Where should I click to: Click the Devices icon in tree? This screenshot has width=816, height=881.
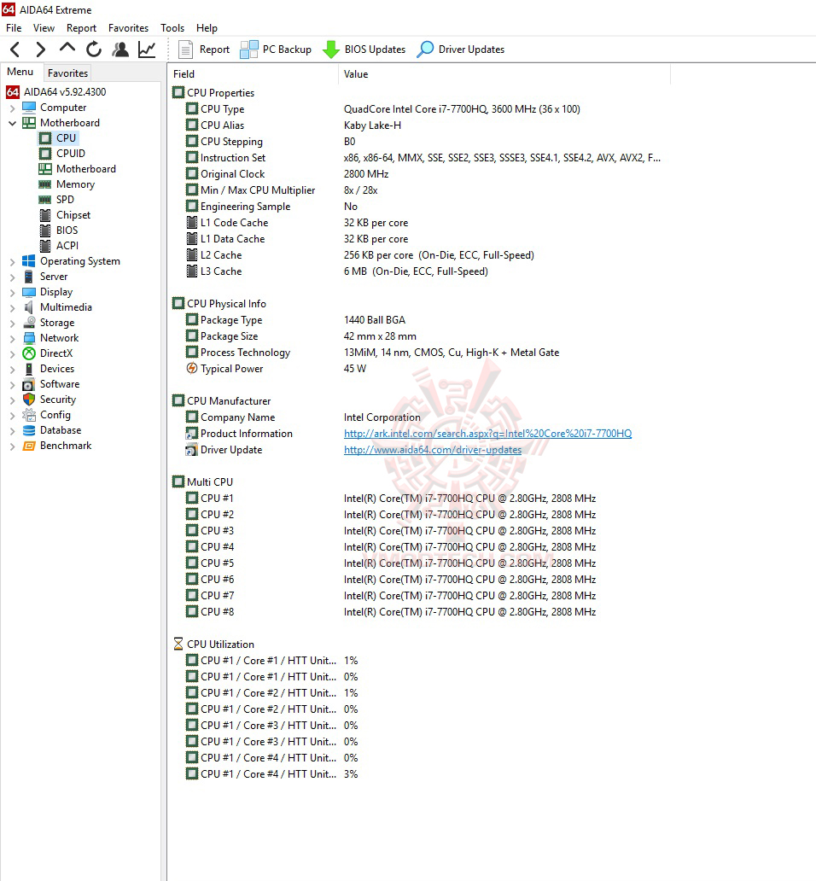[x=29, y=369]
